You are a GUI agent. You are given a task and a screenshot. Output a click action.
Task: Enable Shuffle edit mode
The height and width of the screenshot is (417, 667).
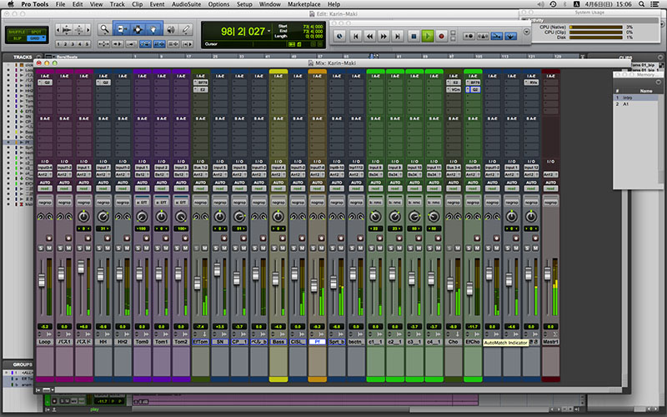[x=17, y=32]
